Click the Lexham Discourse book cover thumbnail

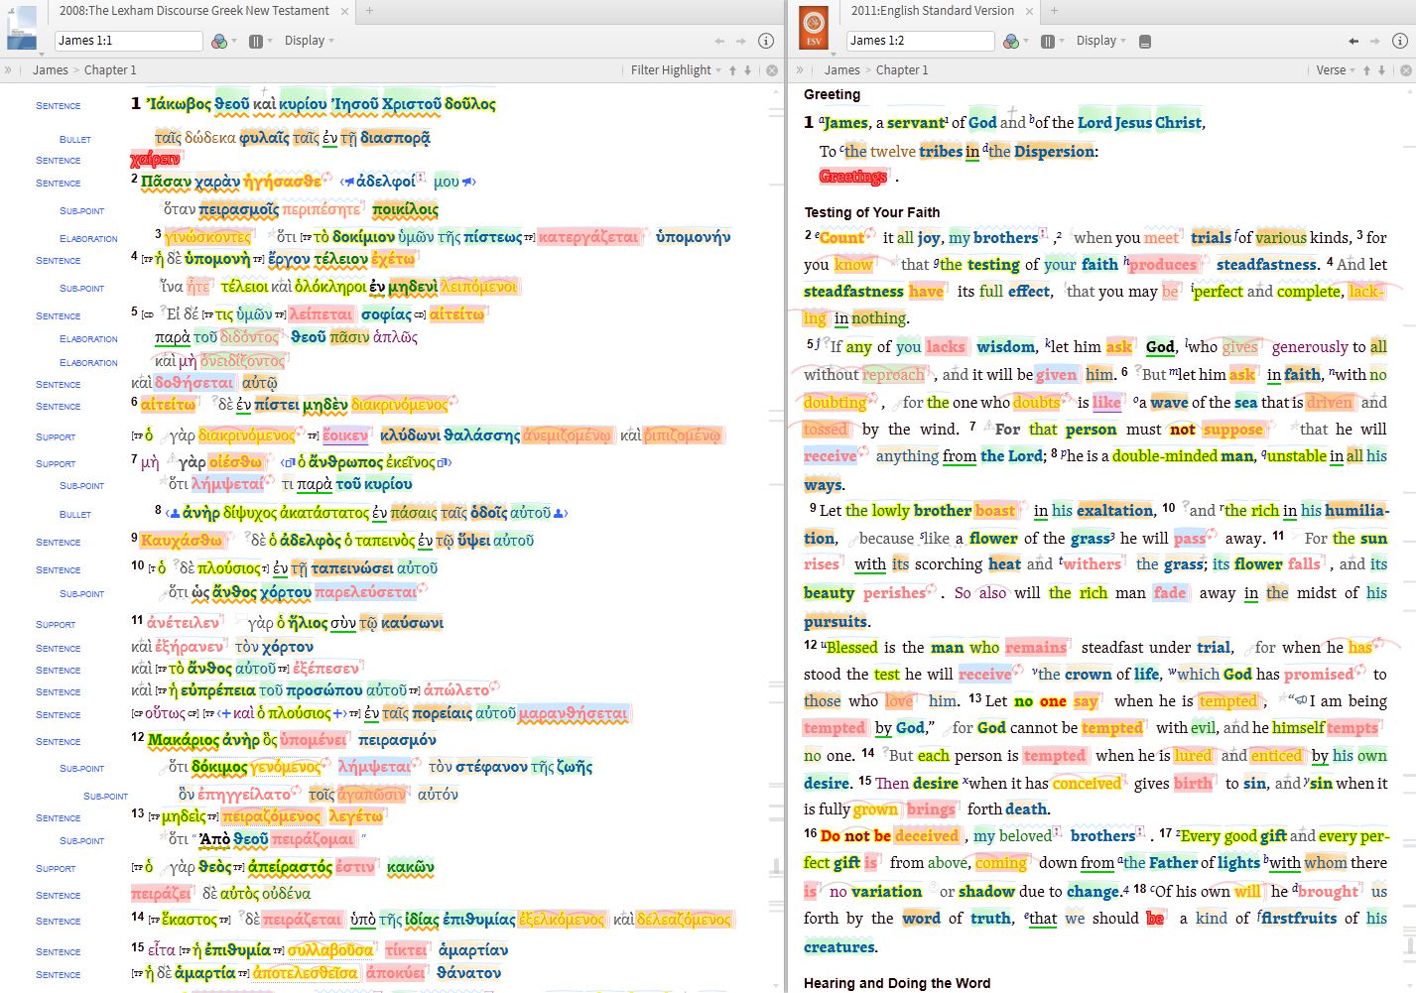(x=22, y=27)
